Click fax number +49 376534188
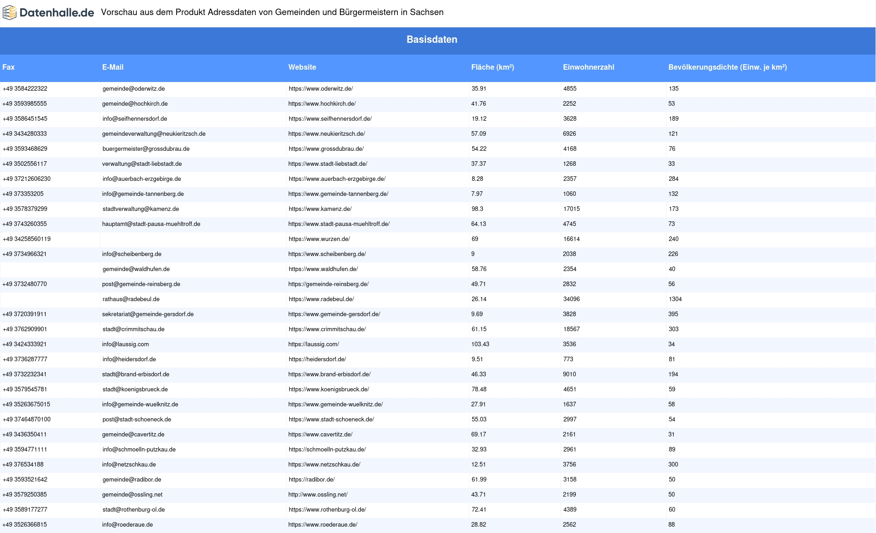Image resolution: width=876 pixels, height=533 pixels. pos(23,465)
